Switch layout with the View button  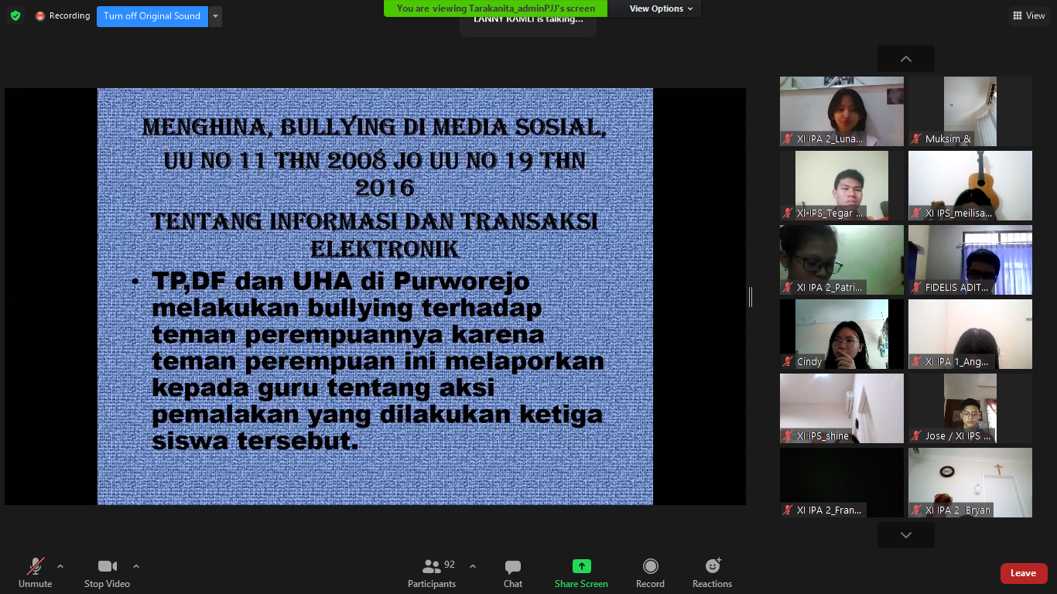(x=1028, y=15)
